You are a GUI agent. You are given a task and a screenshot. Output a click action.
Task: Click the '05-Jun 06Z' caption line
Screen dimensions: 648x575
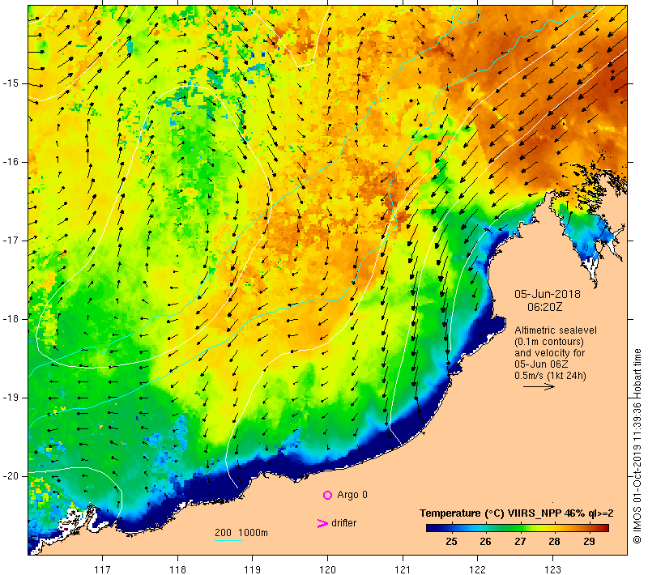tap(541, 364)
